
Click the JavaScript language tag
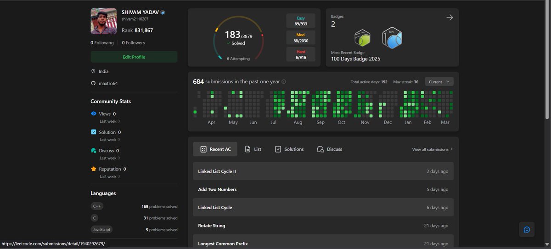tap(101, 230)
